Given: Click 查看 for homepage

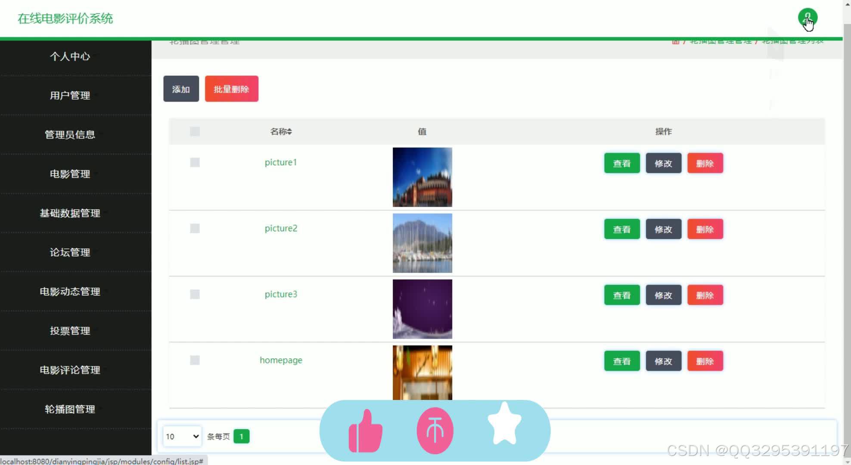Looking at the screenshot, I should (622, 361).
